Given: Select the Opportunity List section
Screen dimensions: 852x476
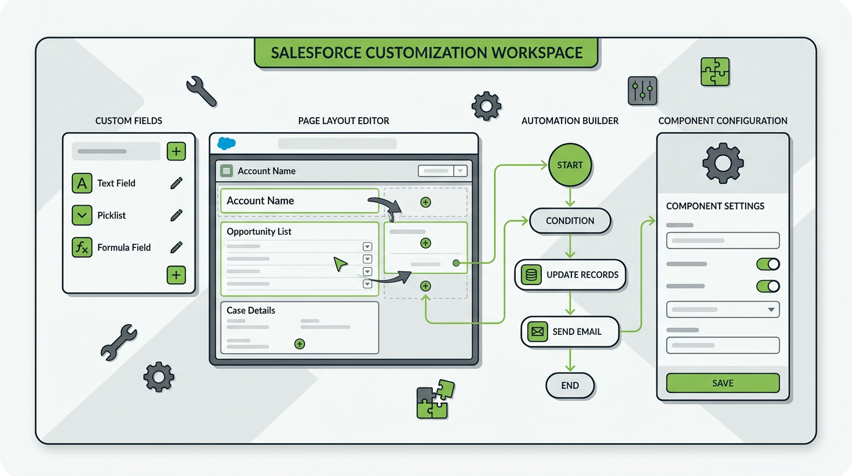Looking at the screenshot, I should point(300,259).
